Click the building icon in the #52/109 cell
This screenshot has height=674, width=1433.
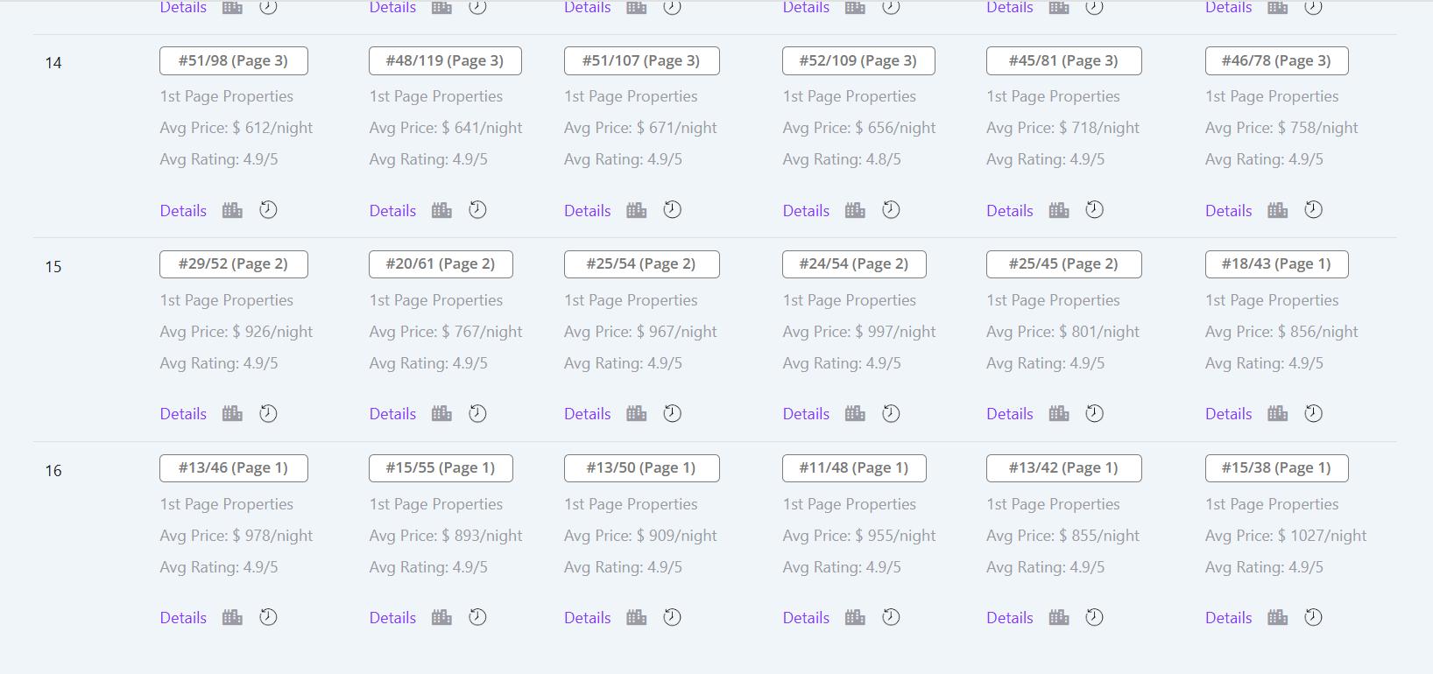tap(855, 210)
